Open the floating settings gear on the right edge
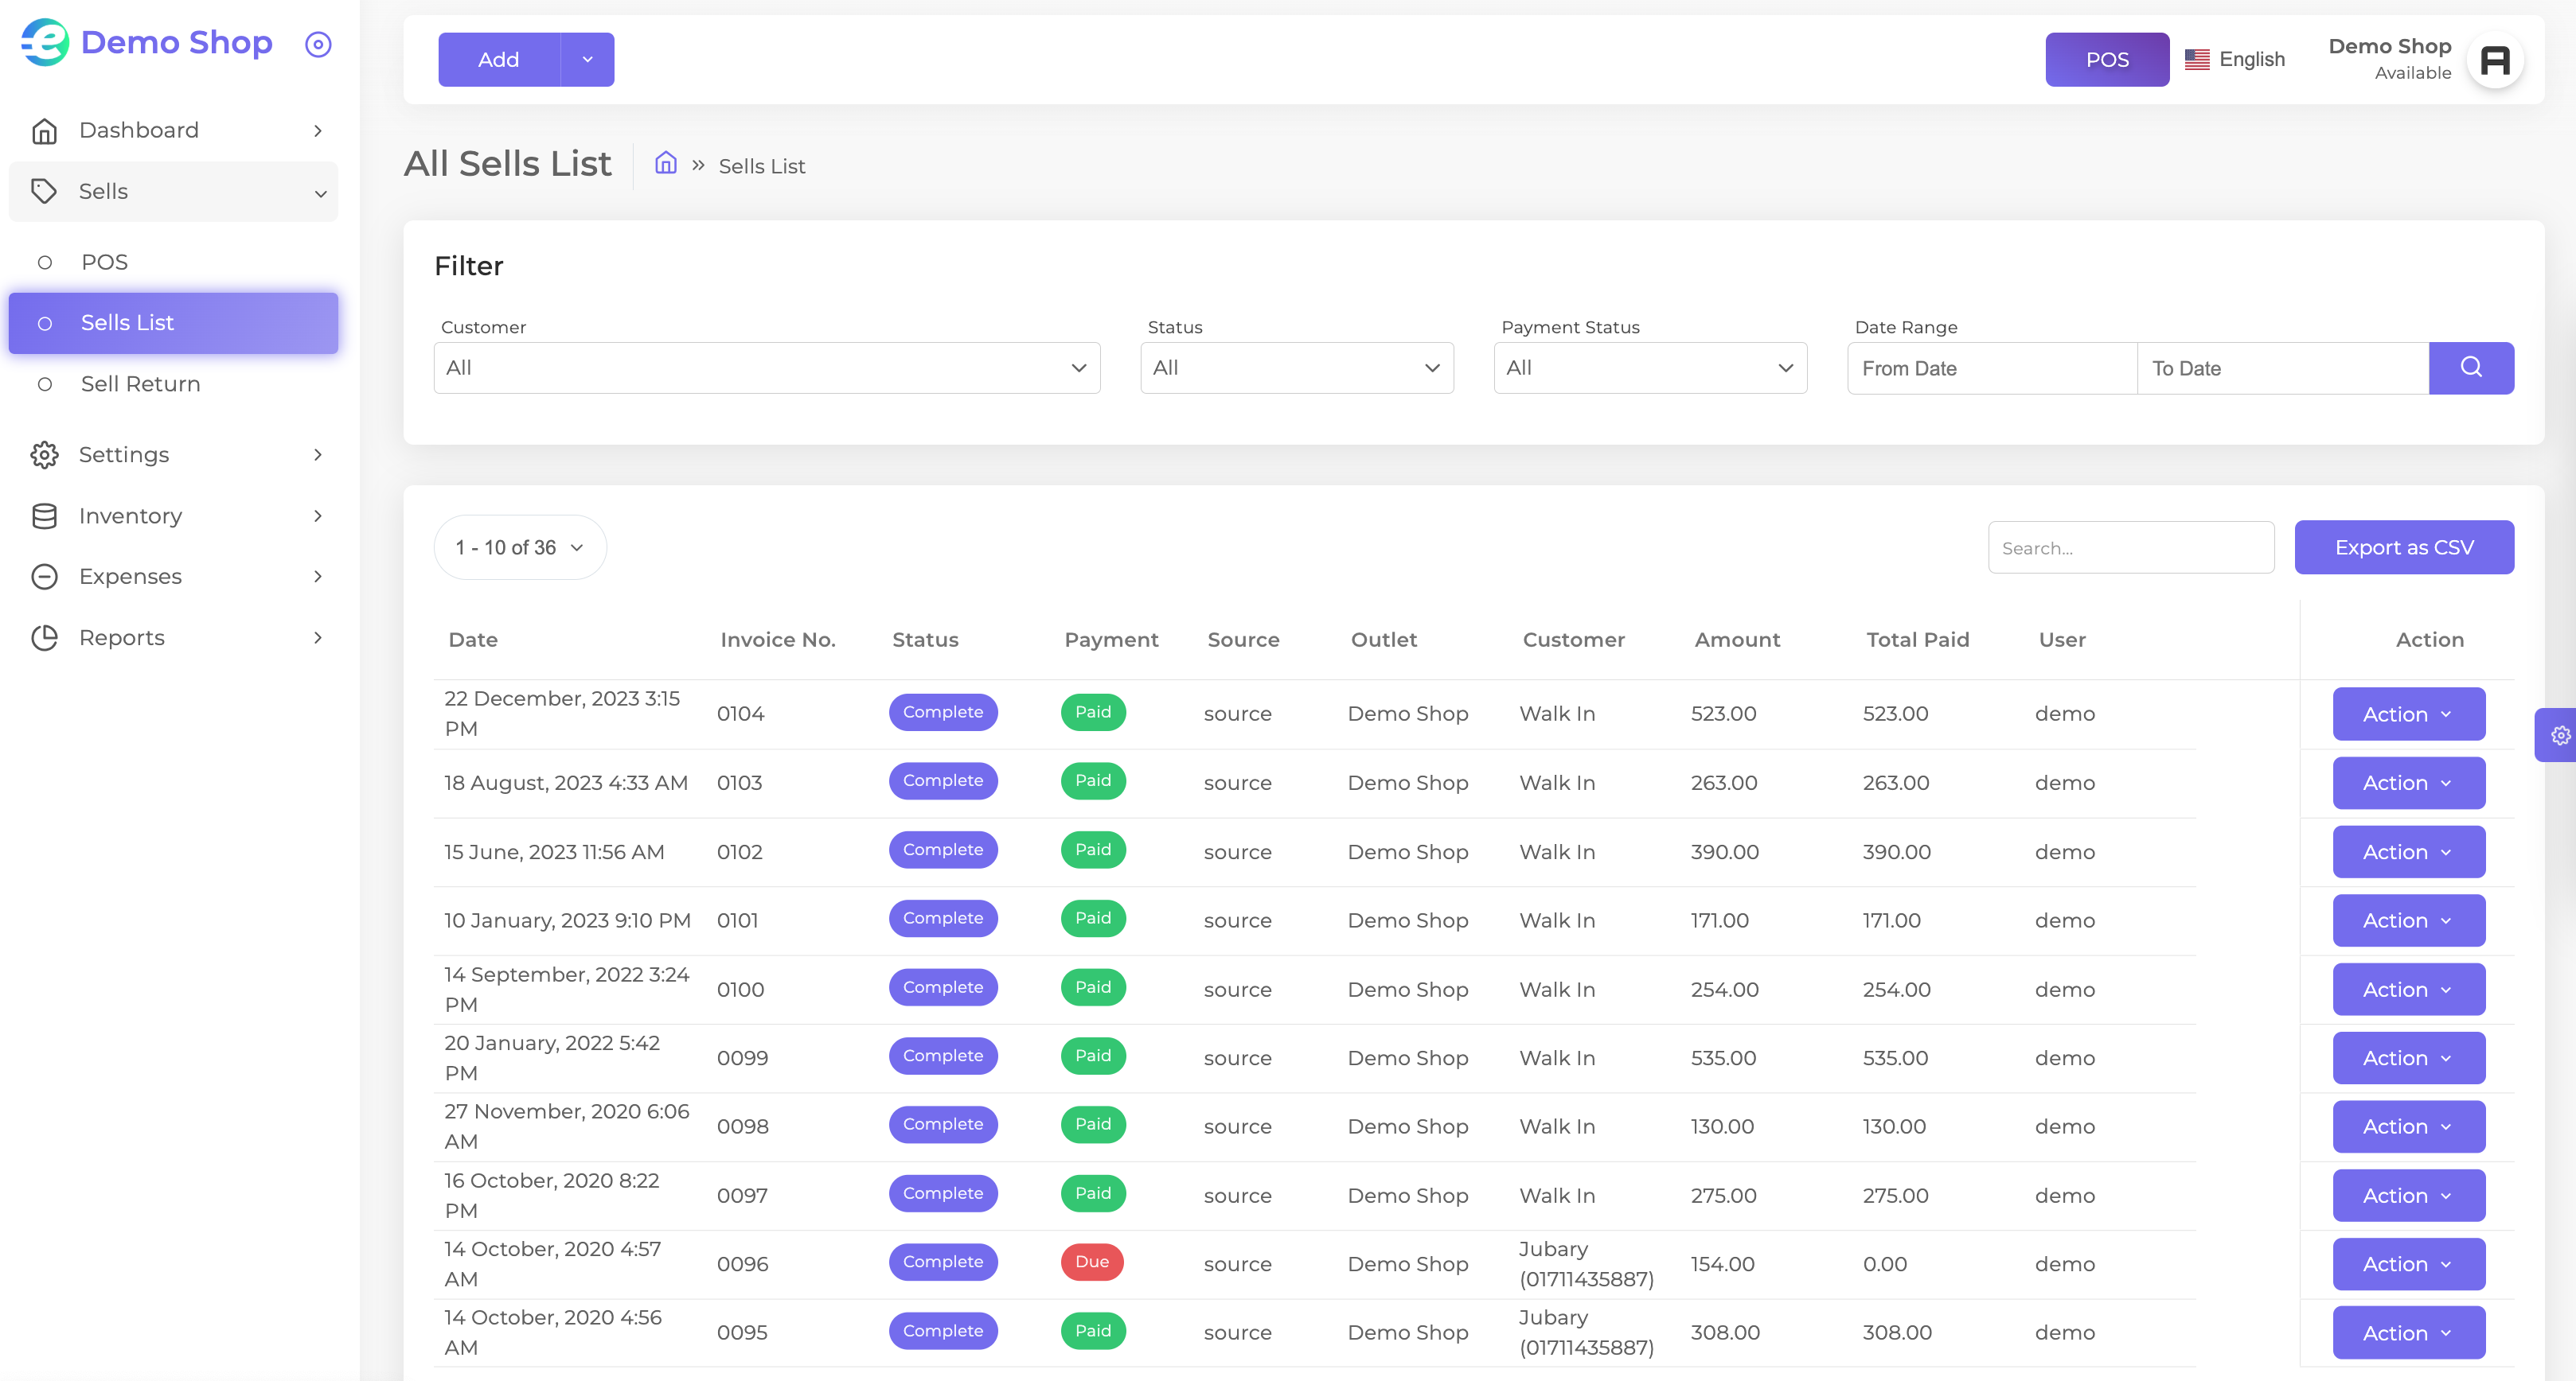The image size is (2576, 1381). pos(2559,736)
